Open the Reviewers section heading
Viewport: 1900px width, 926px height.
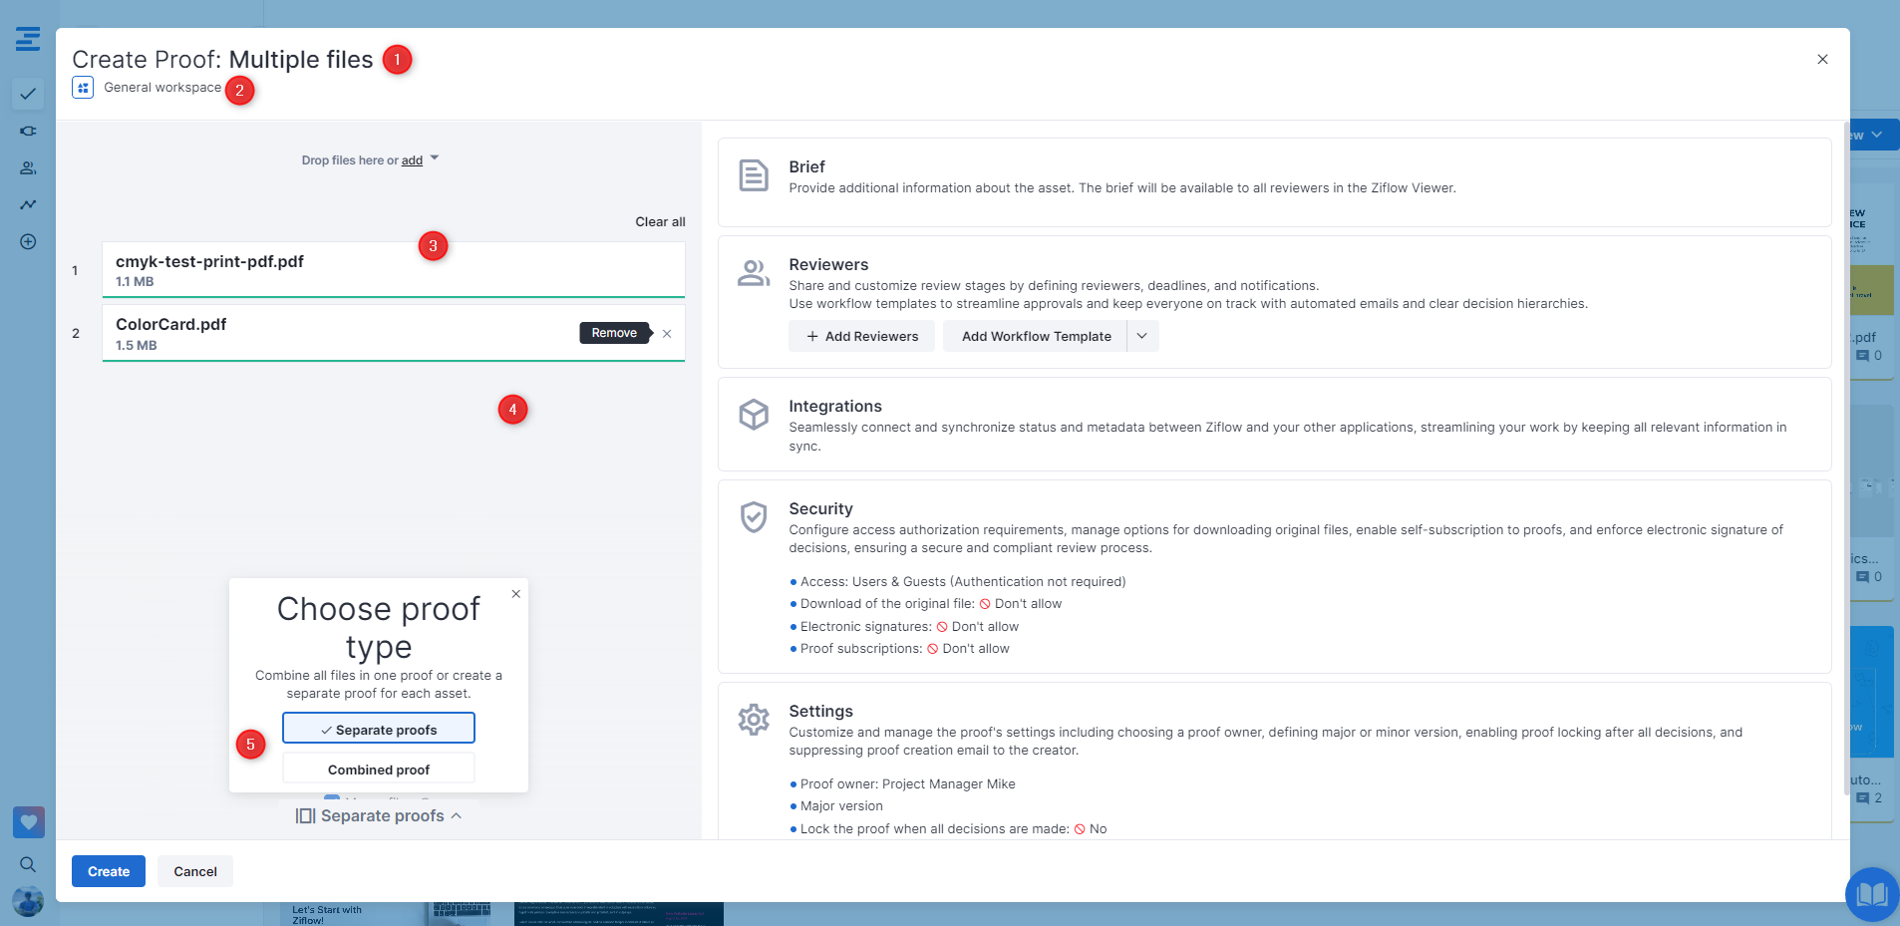pos(828,264)
